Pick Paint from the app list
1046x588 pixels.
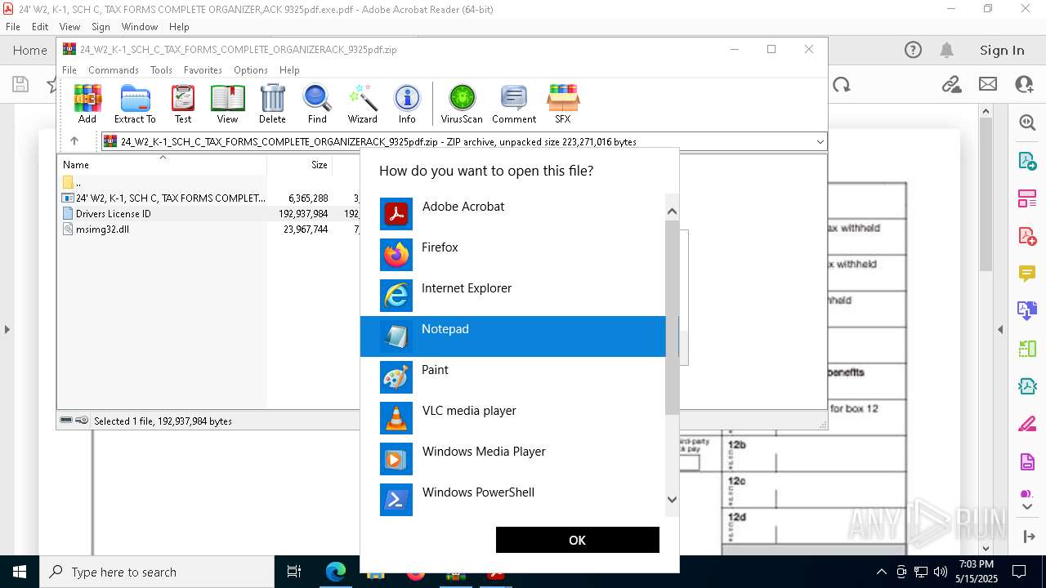tap(514, 377)
